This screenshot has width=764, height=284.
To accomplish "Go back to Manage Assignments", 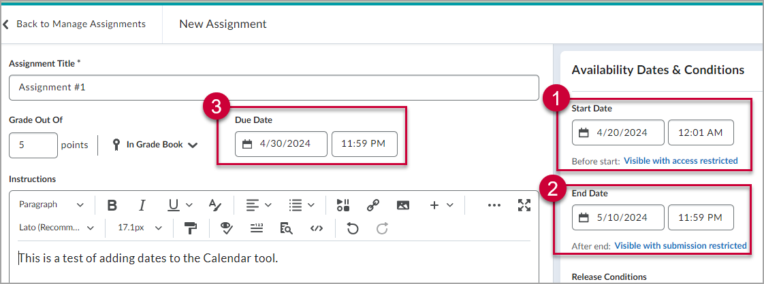I will (74, 24).
